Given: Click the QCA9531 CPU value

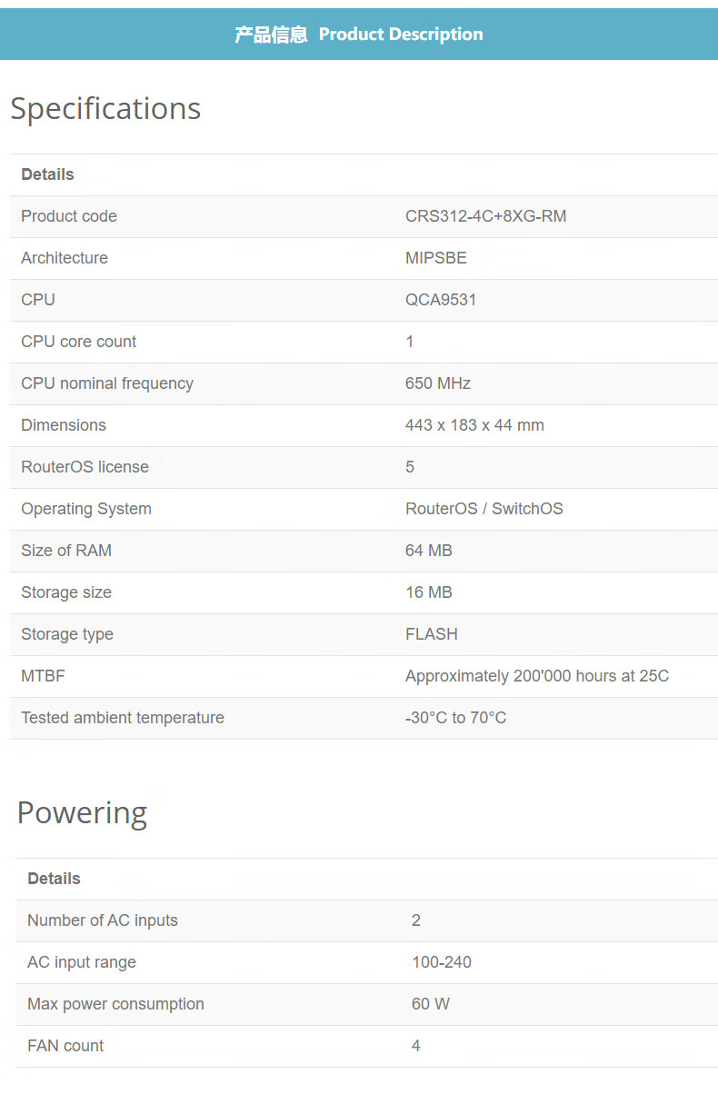Looking at the screenshot, I should [x=440, y=300].
